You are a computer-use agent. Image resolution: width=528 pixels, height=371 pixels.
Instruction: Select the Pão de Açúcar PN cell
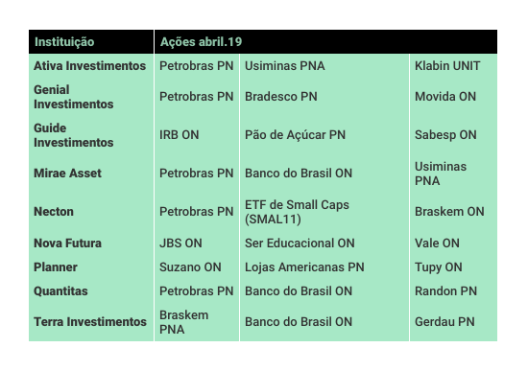tap(324, 135)
